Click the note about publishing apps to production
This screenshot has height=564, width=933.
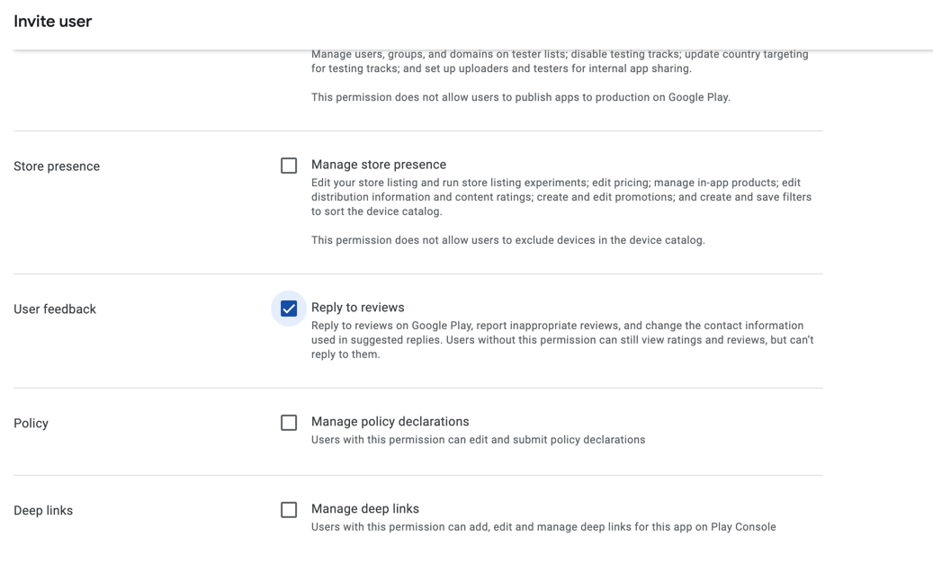click(x=520, y=97)
